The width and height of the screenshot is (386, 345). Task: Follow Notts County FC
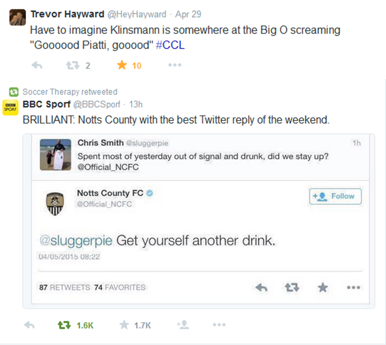click(x=335, y=196)
